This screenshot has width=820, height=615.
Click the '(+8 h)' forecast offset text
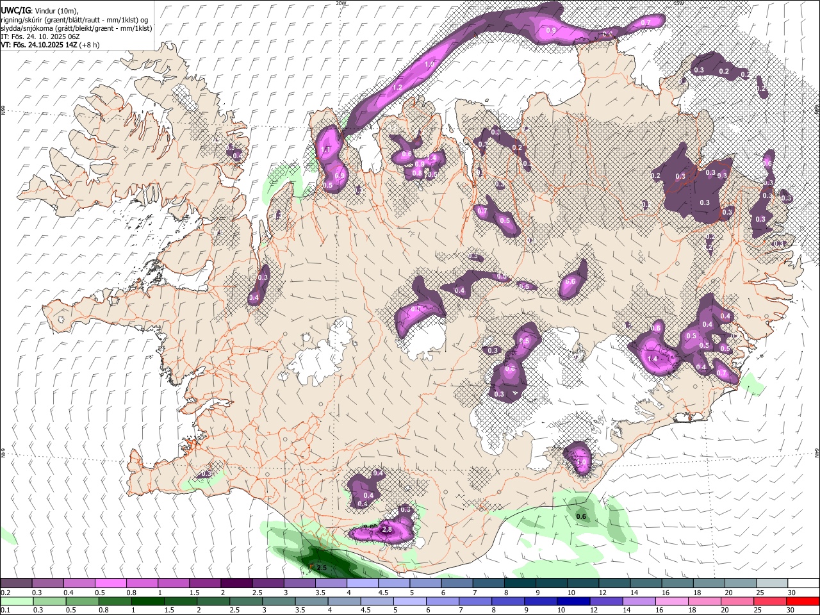point(90,45)
